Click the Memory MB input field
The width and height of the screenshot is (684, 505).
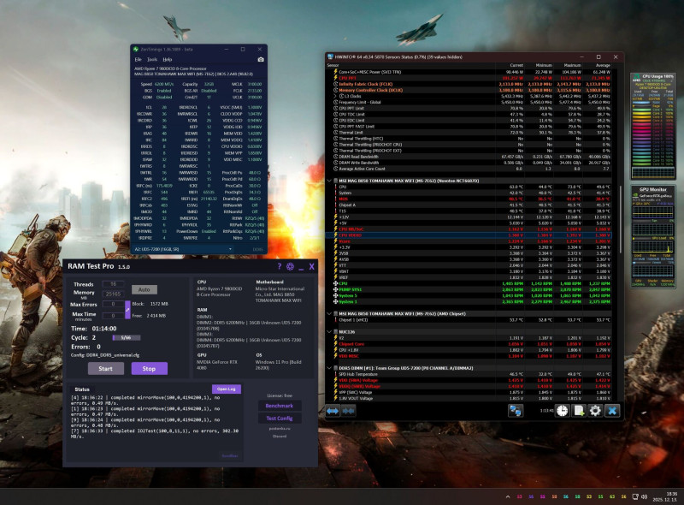click(114, 294)
